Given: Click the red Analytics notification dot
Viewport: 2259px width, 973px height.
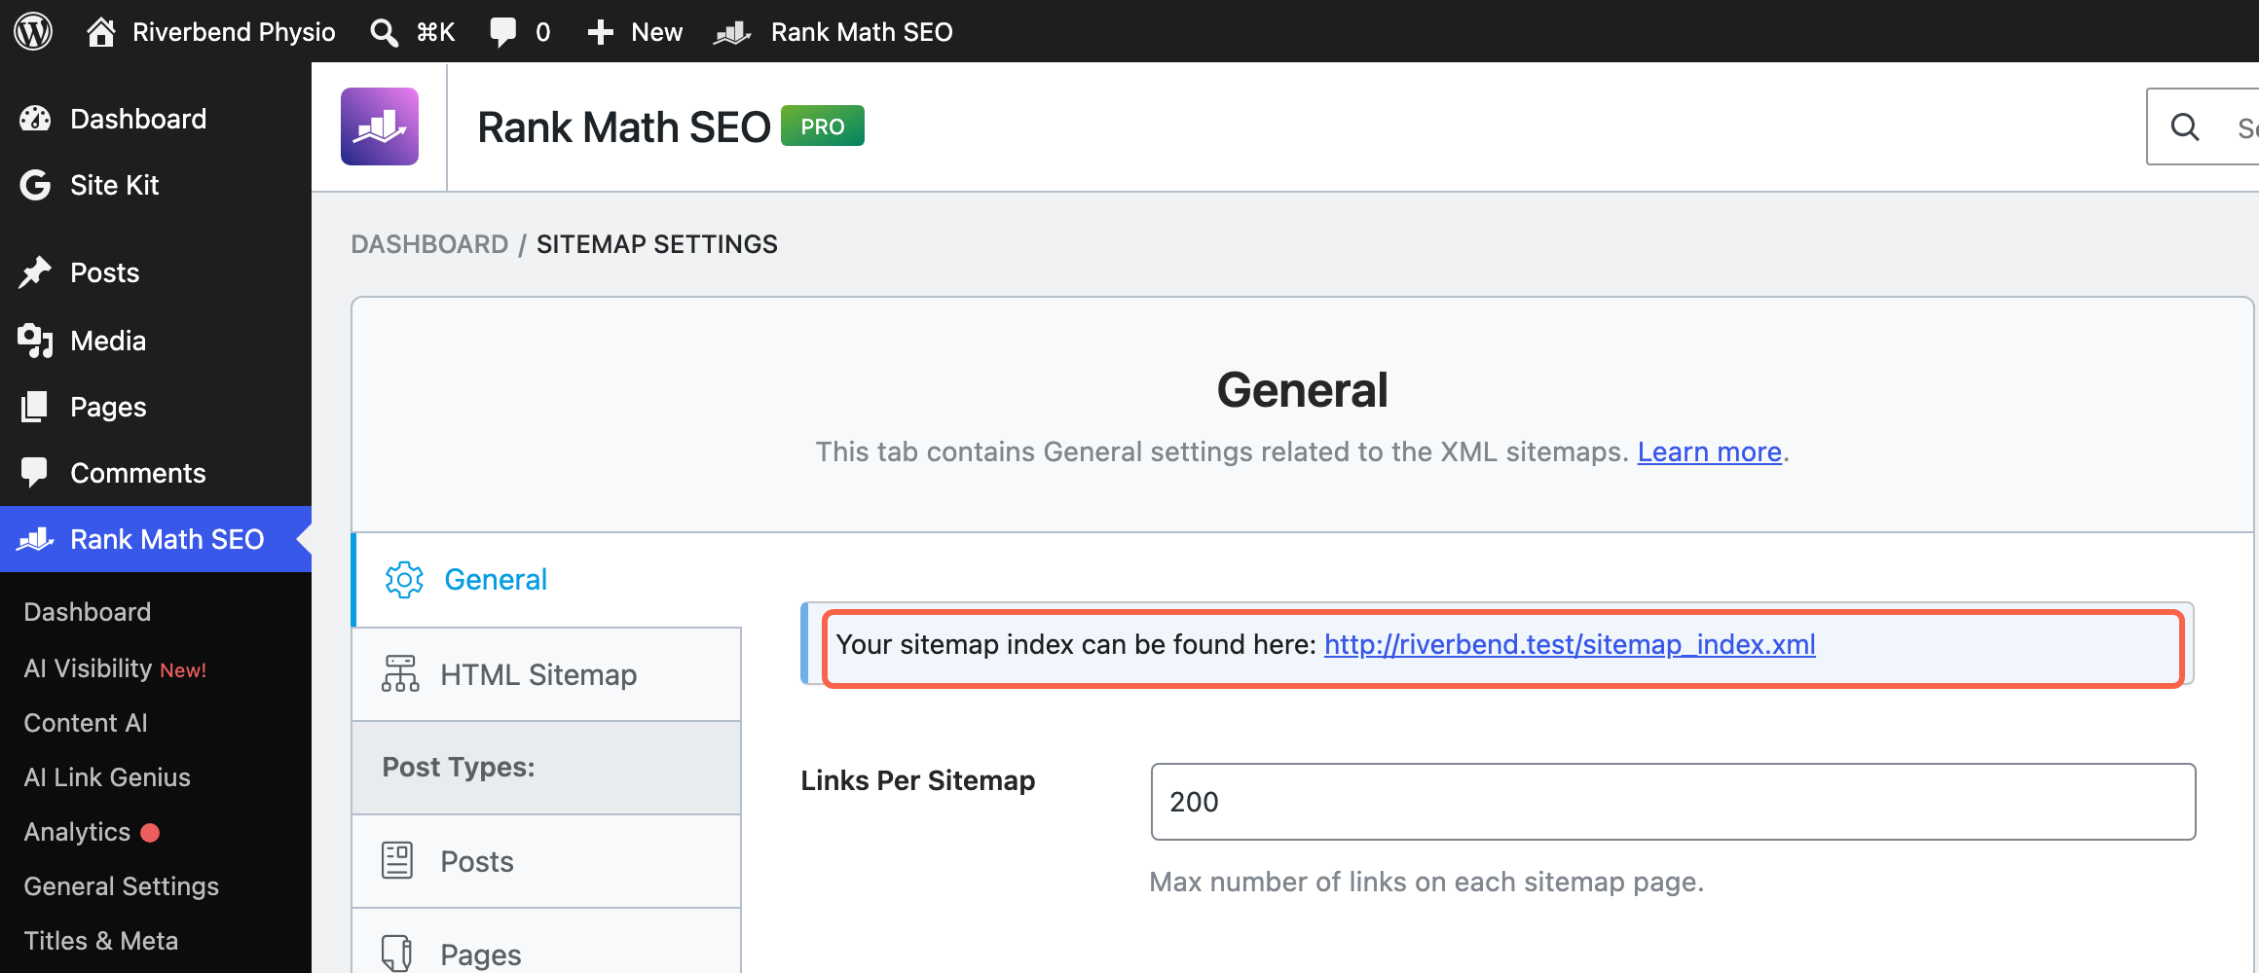Looking at the screenshot, I should coord(150,833).
